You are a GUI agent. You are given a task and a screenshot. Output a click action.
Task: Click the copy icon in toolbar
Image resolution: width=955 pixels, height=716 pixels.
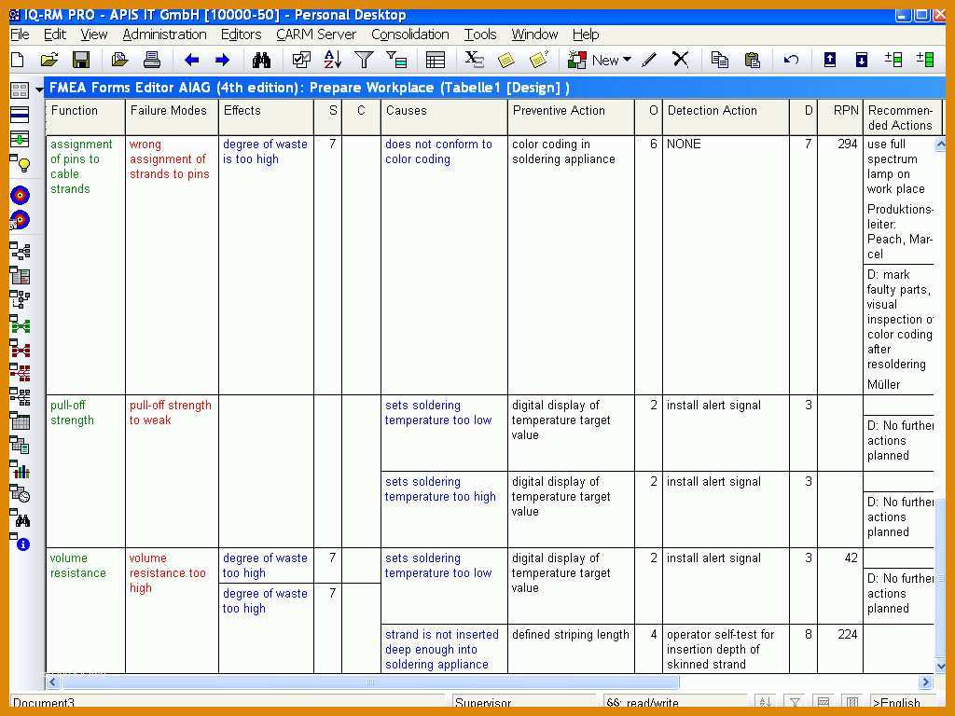[720, 60]
